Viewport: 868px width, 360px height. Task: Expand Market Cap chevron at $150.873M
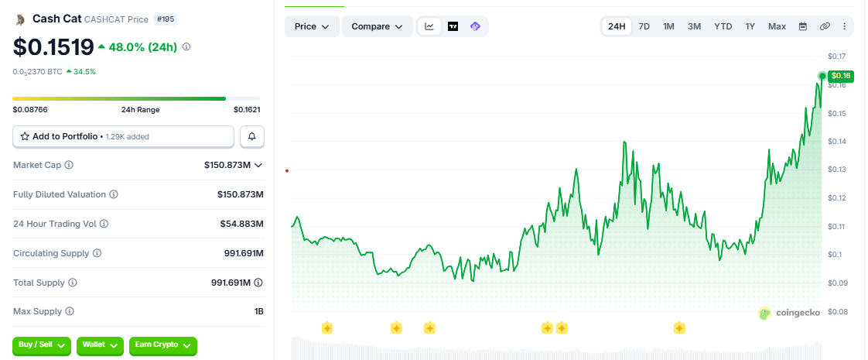258,165
